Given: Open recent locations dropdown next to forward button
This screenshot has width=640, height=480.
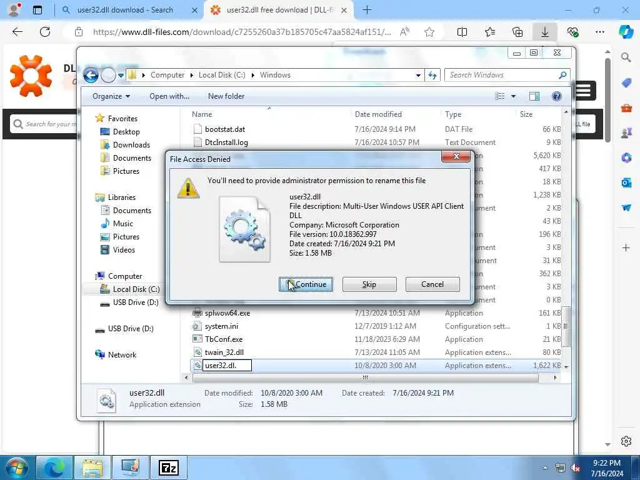Looking at the screenshot, I should [121, 76].
